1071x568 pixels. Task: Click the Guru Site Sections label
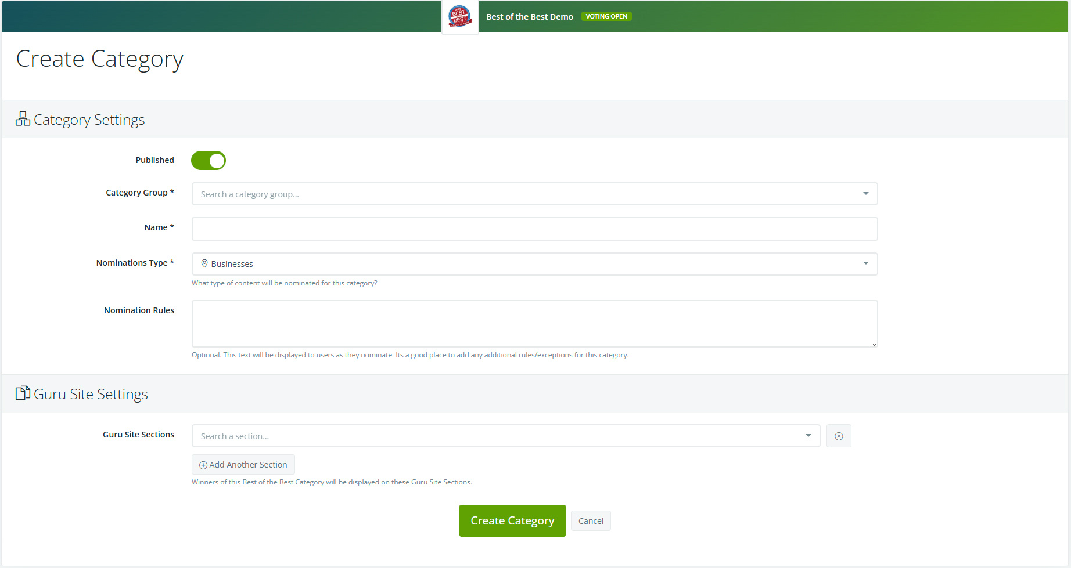138,435
